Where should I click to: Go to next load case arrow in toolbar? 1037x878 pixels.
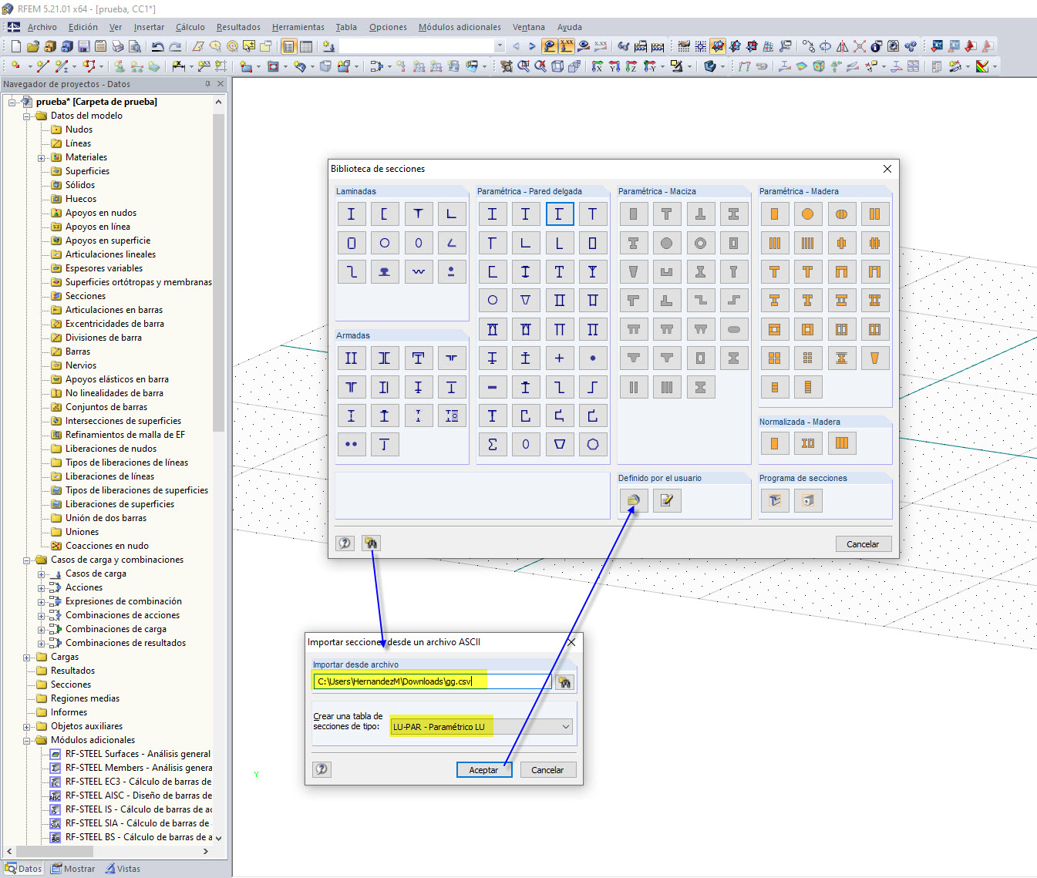point(532,46)
